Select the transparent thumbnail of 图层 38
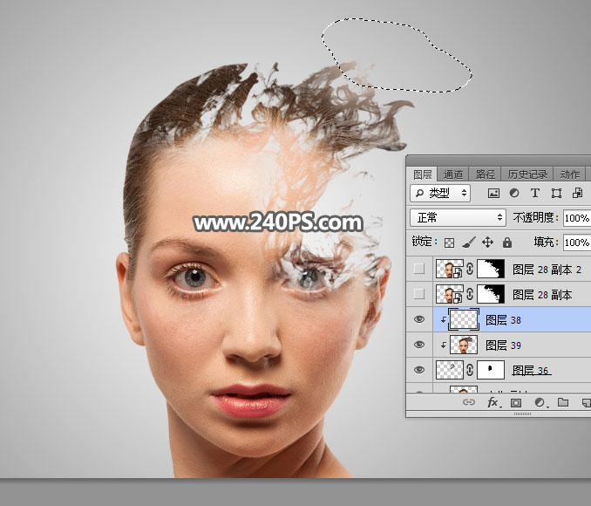591x506 pixels. pyautogui.click(x=464, y=319)
